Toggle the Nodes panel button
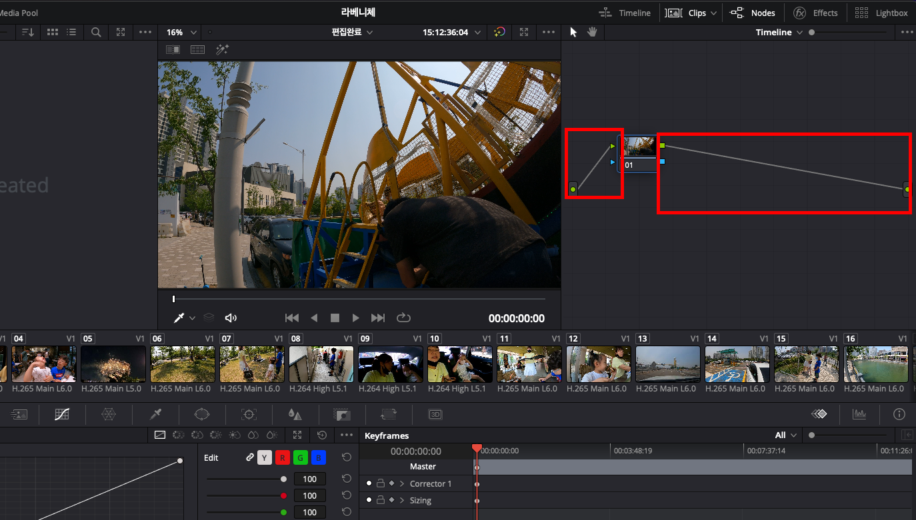Viewport: 916px width, 520px height. [753, 13]
